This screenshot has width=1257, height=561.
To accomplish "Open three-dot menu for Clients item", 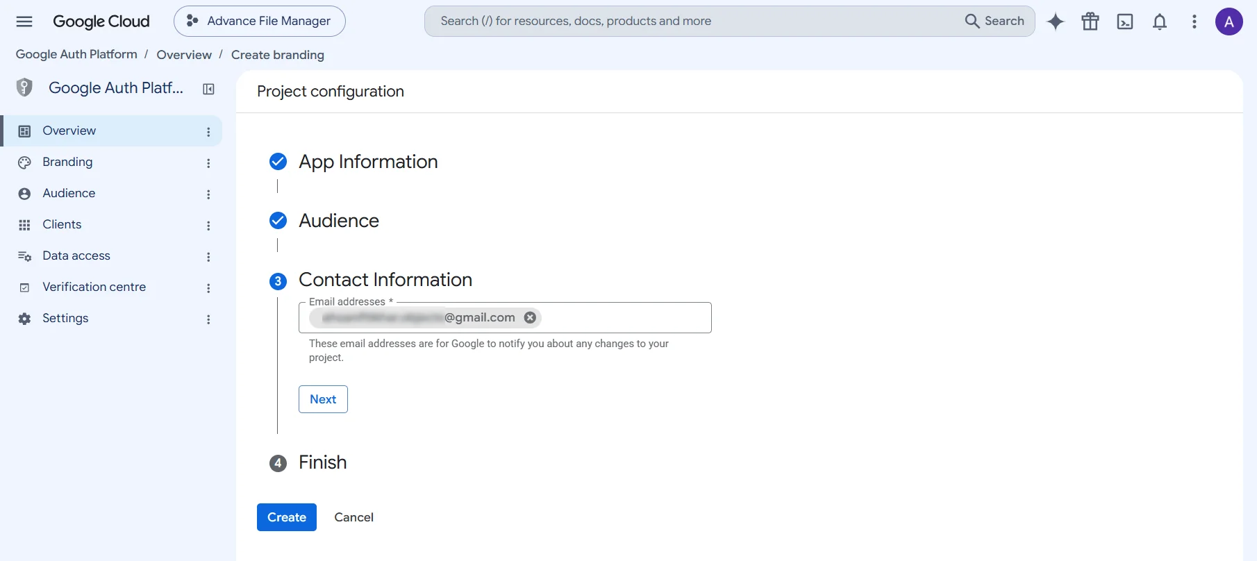I will click(208, 225).
